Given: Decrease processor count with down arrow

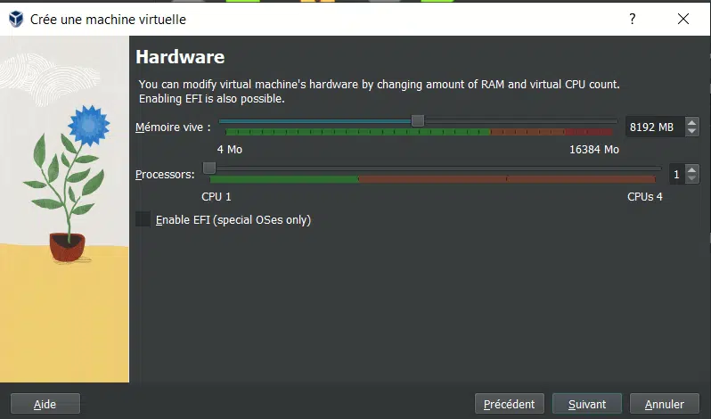Looking at the screenshot, I should pyautogui.click(x=691, y=178).
